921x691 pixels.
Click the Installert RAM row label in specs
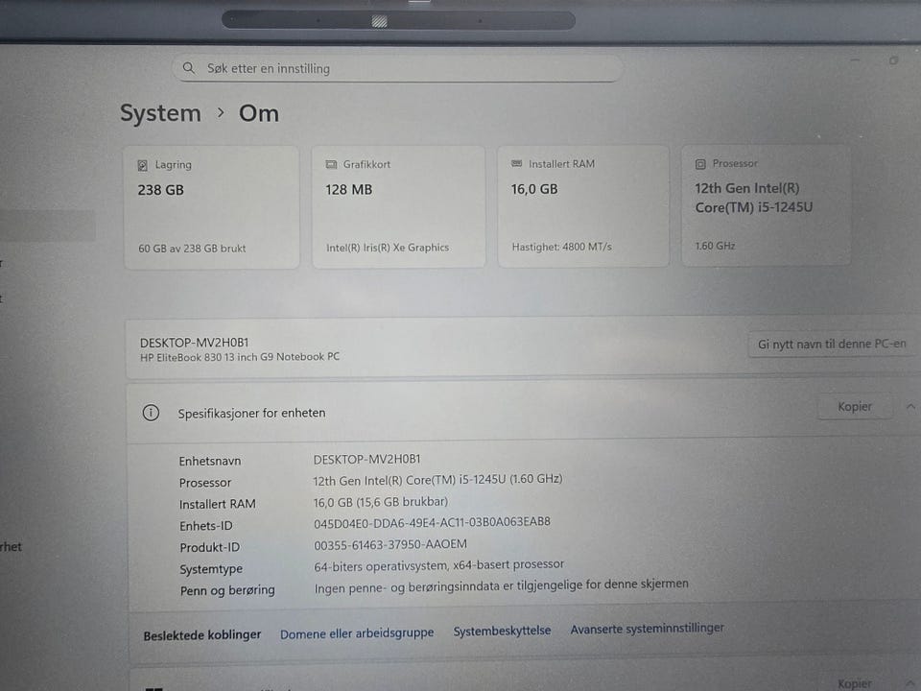(x=218, y=504)
